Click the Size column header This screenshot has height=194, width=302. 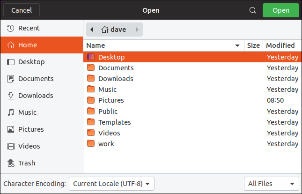(x=253, y=45)
